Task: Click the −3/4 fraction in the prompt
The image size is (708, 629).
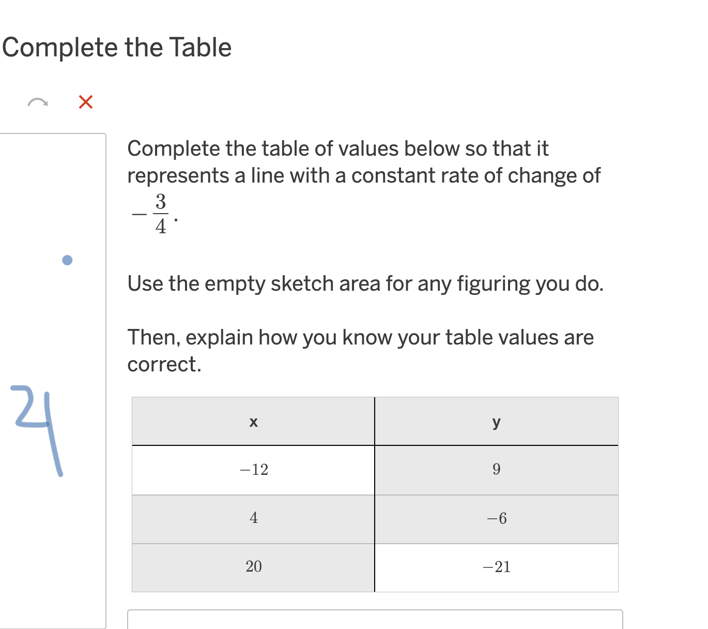Action: (155, 214)
